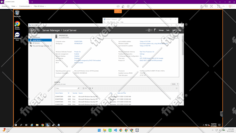The image size is (236, 133).
Task: Click the Product ID activated link
Action: point(151,60)
